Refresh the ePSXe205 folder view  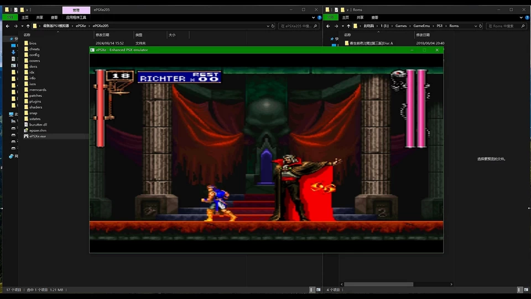pos(273,26)
